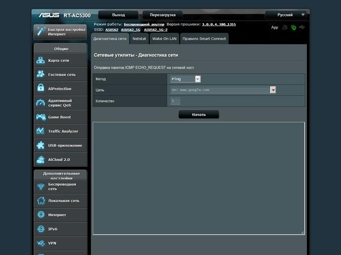Screen dimensions: 341x255
Task: Click the Количество count input field
Action: (175, 101)
